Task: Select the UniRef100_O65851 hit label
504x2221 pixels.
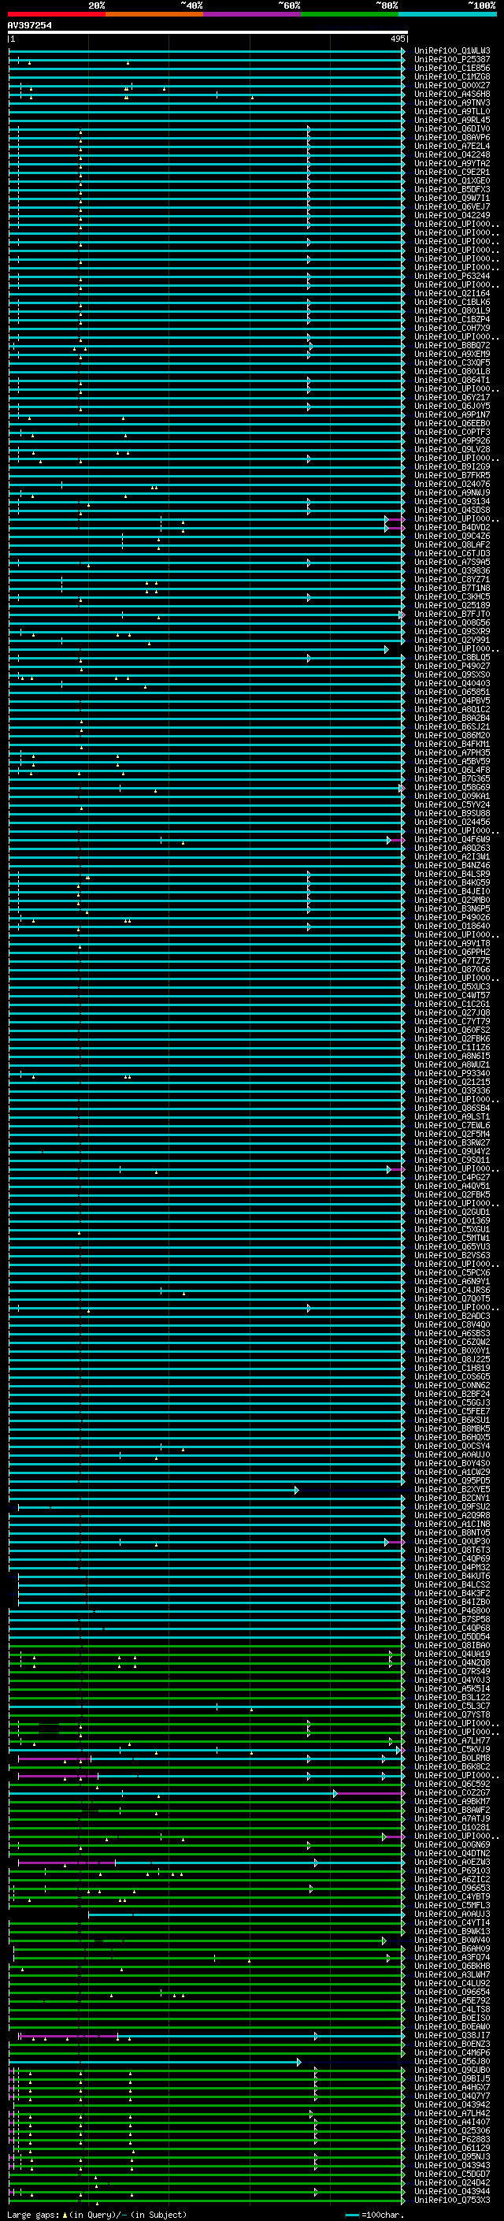Action: point(452,693)
